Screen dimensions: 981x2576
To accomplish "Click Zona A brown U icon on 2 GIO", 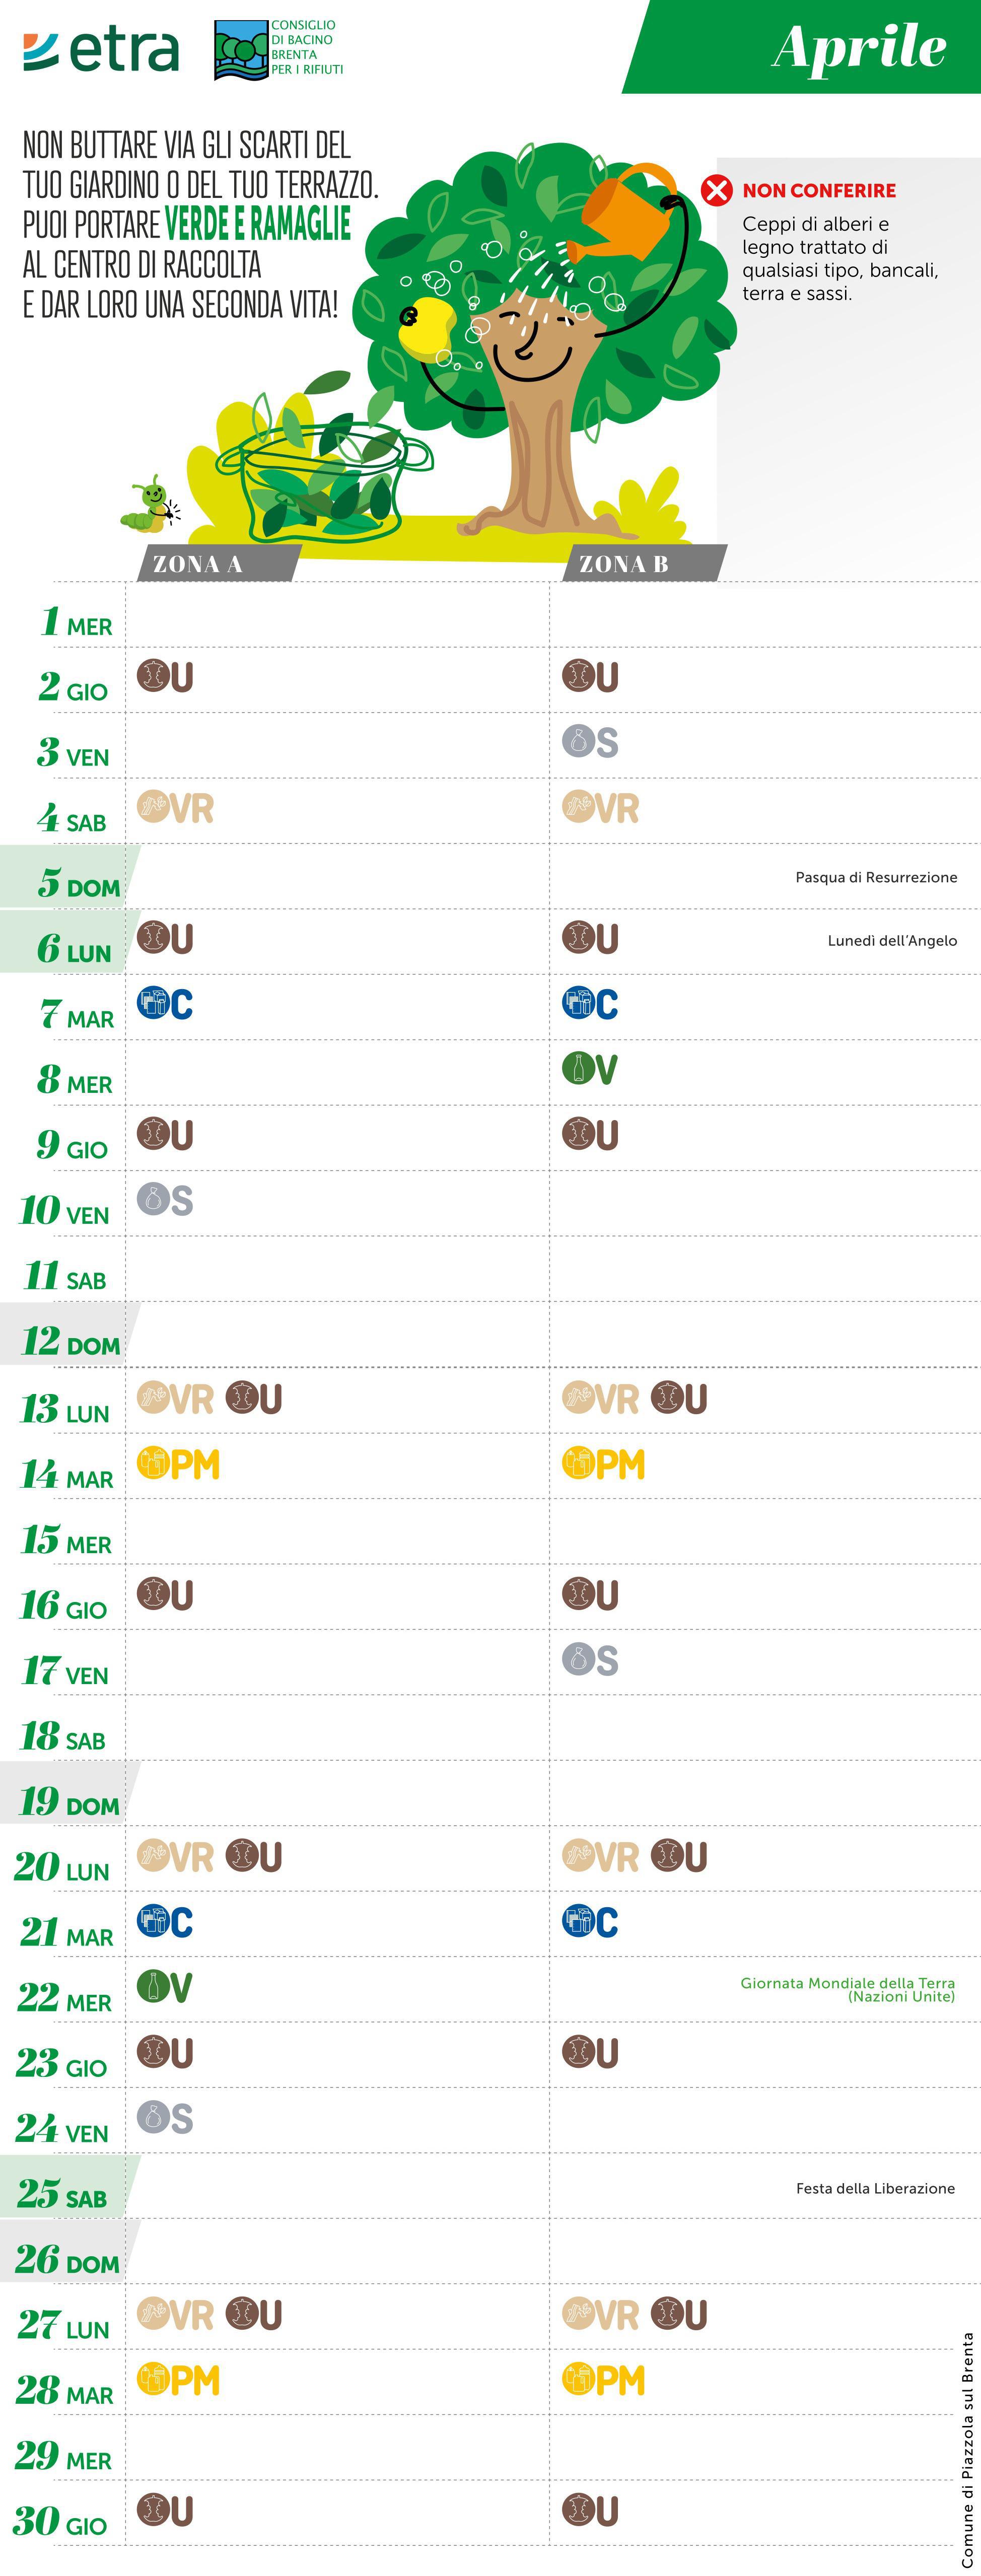I will (x=165, y=676).
